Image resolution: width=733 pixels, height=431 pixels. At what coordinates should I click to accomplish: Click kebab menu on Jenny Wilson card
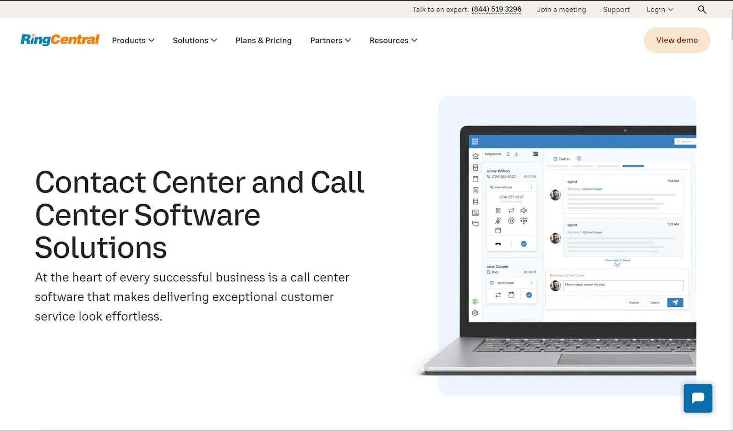click(x=531, y=187)
